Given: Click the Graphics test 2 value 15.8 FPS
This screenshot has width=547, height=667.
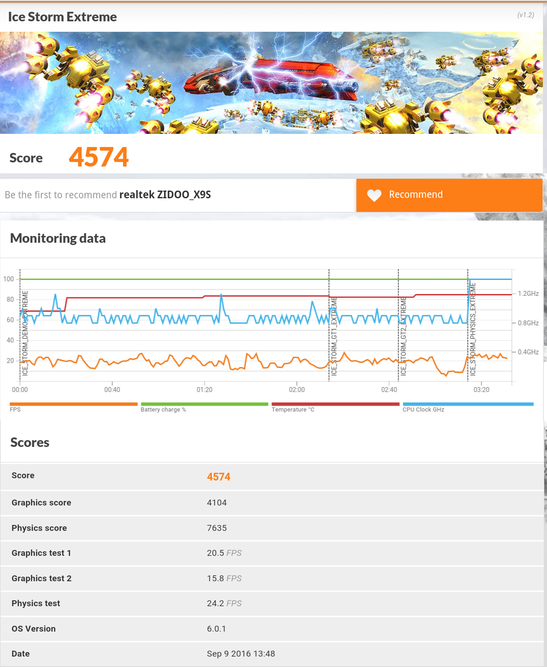Looking at the screenshot, I should tap(224, 579).
